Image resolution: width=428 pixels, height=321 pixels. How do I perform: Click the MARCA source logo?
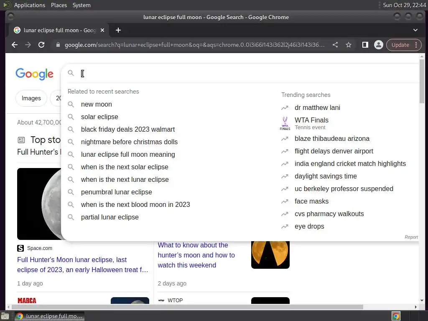coord(27,301)
